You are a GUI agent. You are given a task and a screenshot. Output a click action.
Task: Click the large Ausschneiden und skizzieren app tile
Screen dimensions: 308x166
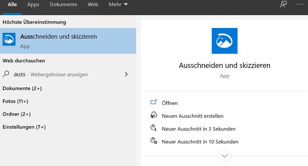pos(224,41)
